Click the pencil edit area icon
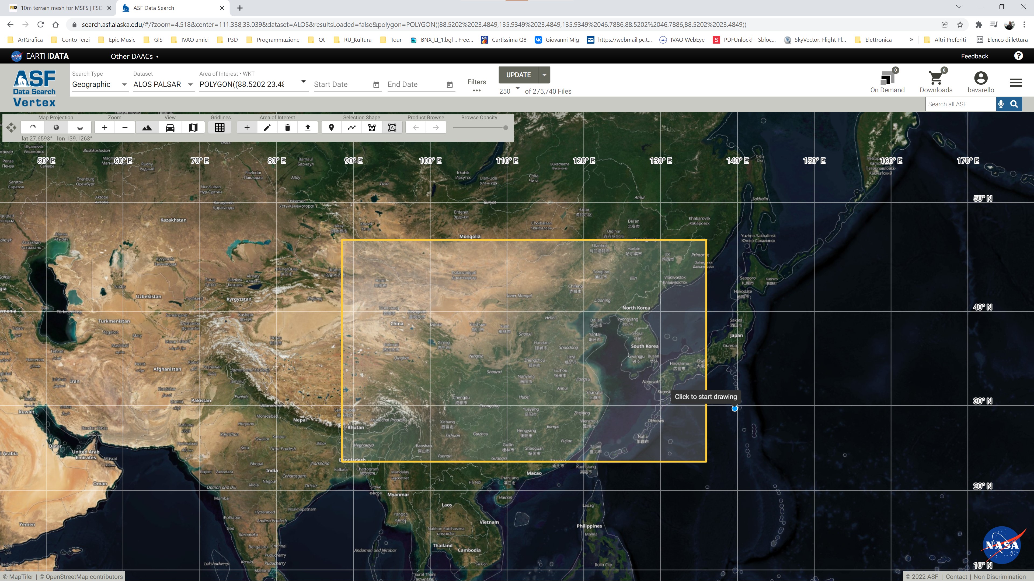Screen dimensions: 1034x581 point(267,128)
